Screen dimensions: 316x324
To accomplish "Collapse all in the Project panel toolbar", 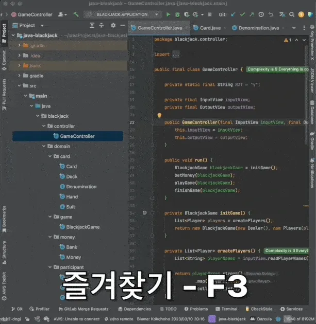I will click(x=101, y=25).
